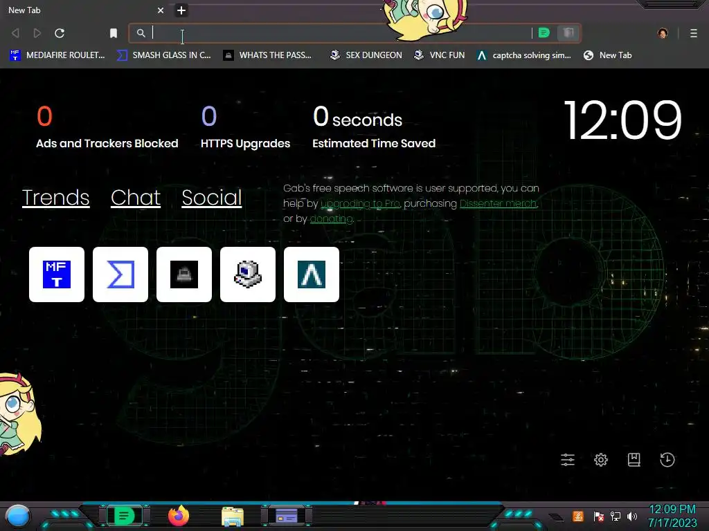Image resolution: width=709 pixels, height=531 pixels.
Task: Open the Social link
Action: 212,198
